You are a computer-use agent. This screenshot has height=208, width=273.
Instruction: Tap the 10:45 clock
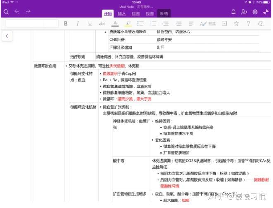click(x=136, y=2)
